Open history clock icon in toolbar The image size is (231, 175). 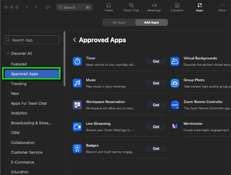point(48,7)
